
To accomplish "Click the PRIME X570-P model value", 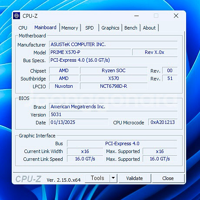I will pyautogui.click(x=90, y=52).
